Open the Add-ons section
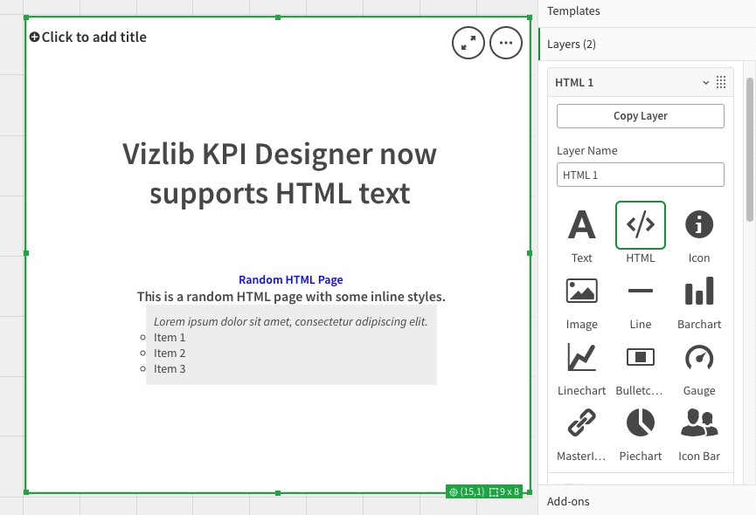Screen dimensions: 756x515 click(x=647, y=501)
